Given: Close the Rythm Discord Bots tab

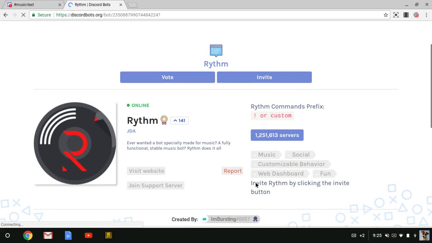Looking at the screenshot, I should coord(120,5).
